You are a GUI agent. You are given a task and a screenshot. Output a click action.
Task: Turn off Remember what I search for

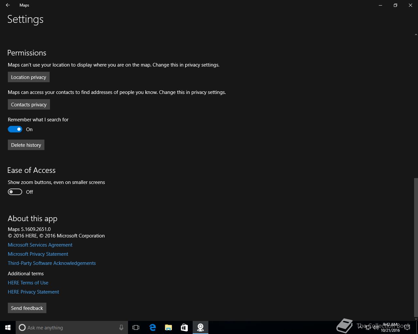pos(15,129)
